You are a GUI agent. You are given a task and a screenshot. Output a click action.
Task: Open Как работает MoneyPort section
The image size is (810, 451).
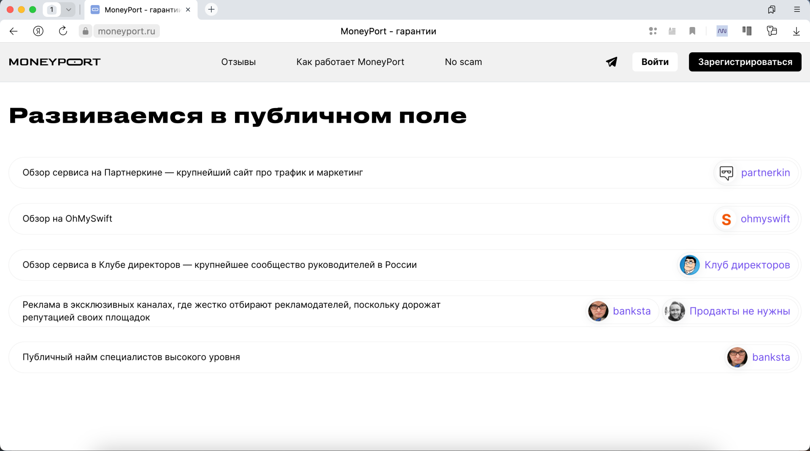[x=350, y=62]
